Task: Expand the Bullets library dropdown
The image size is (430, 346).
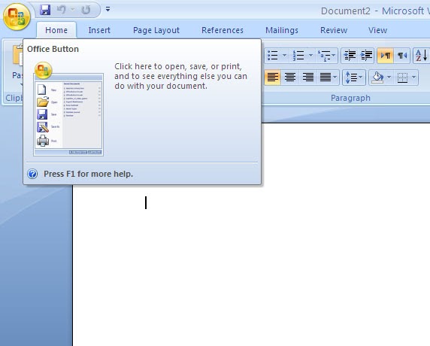Action: (284, 56)
